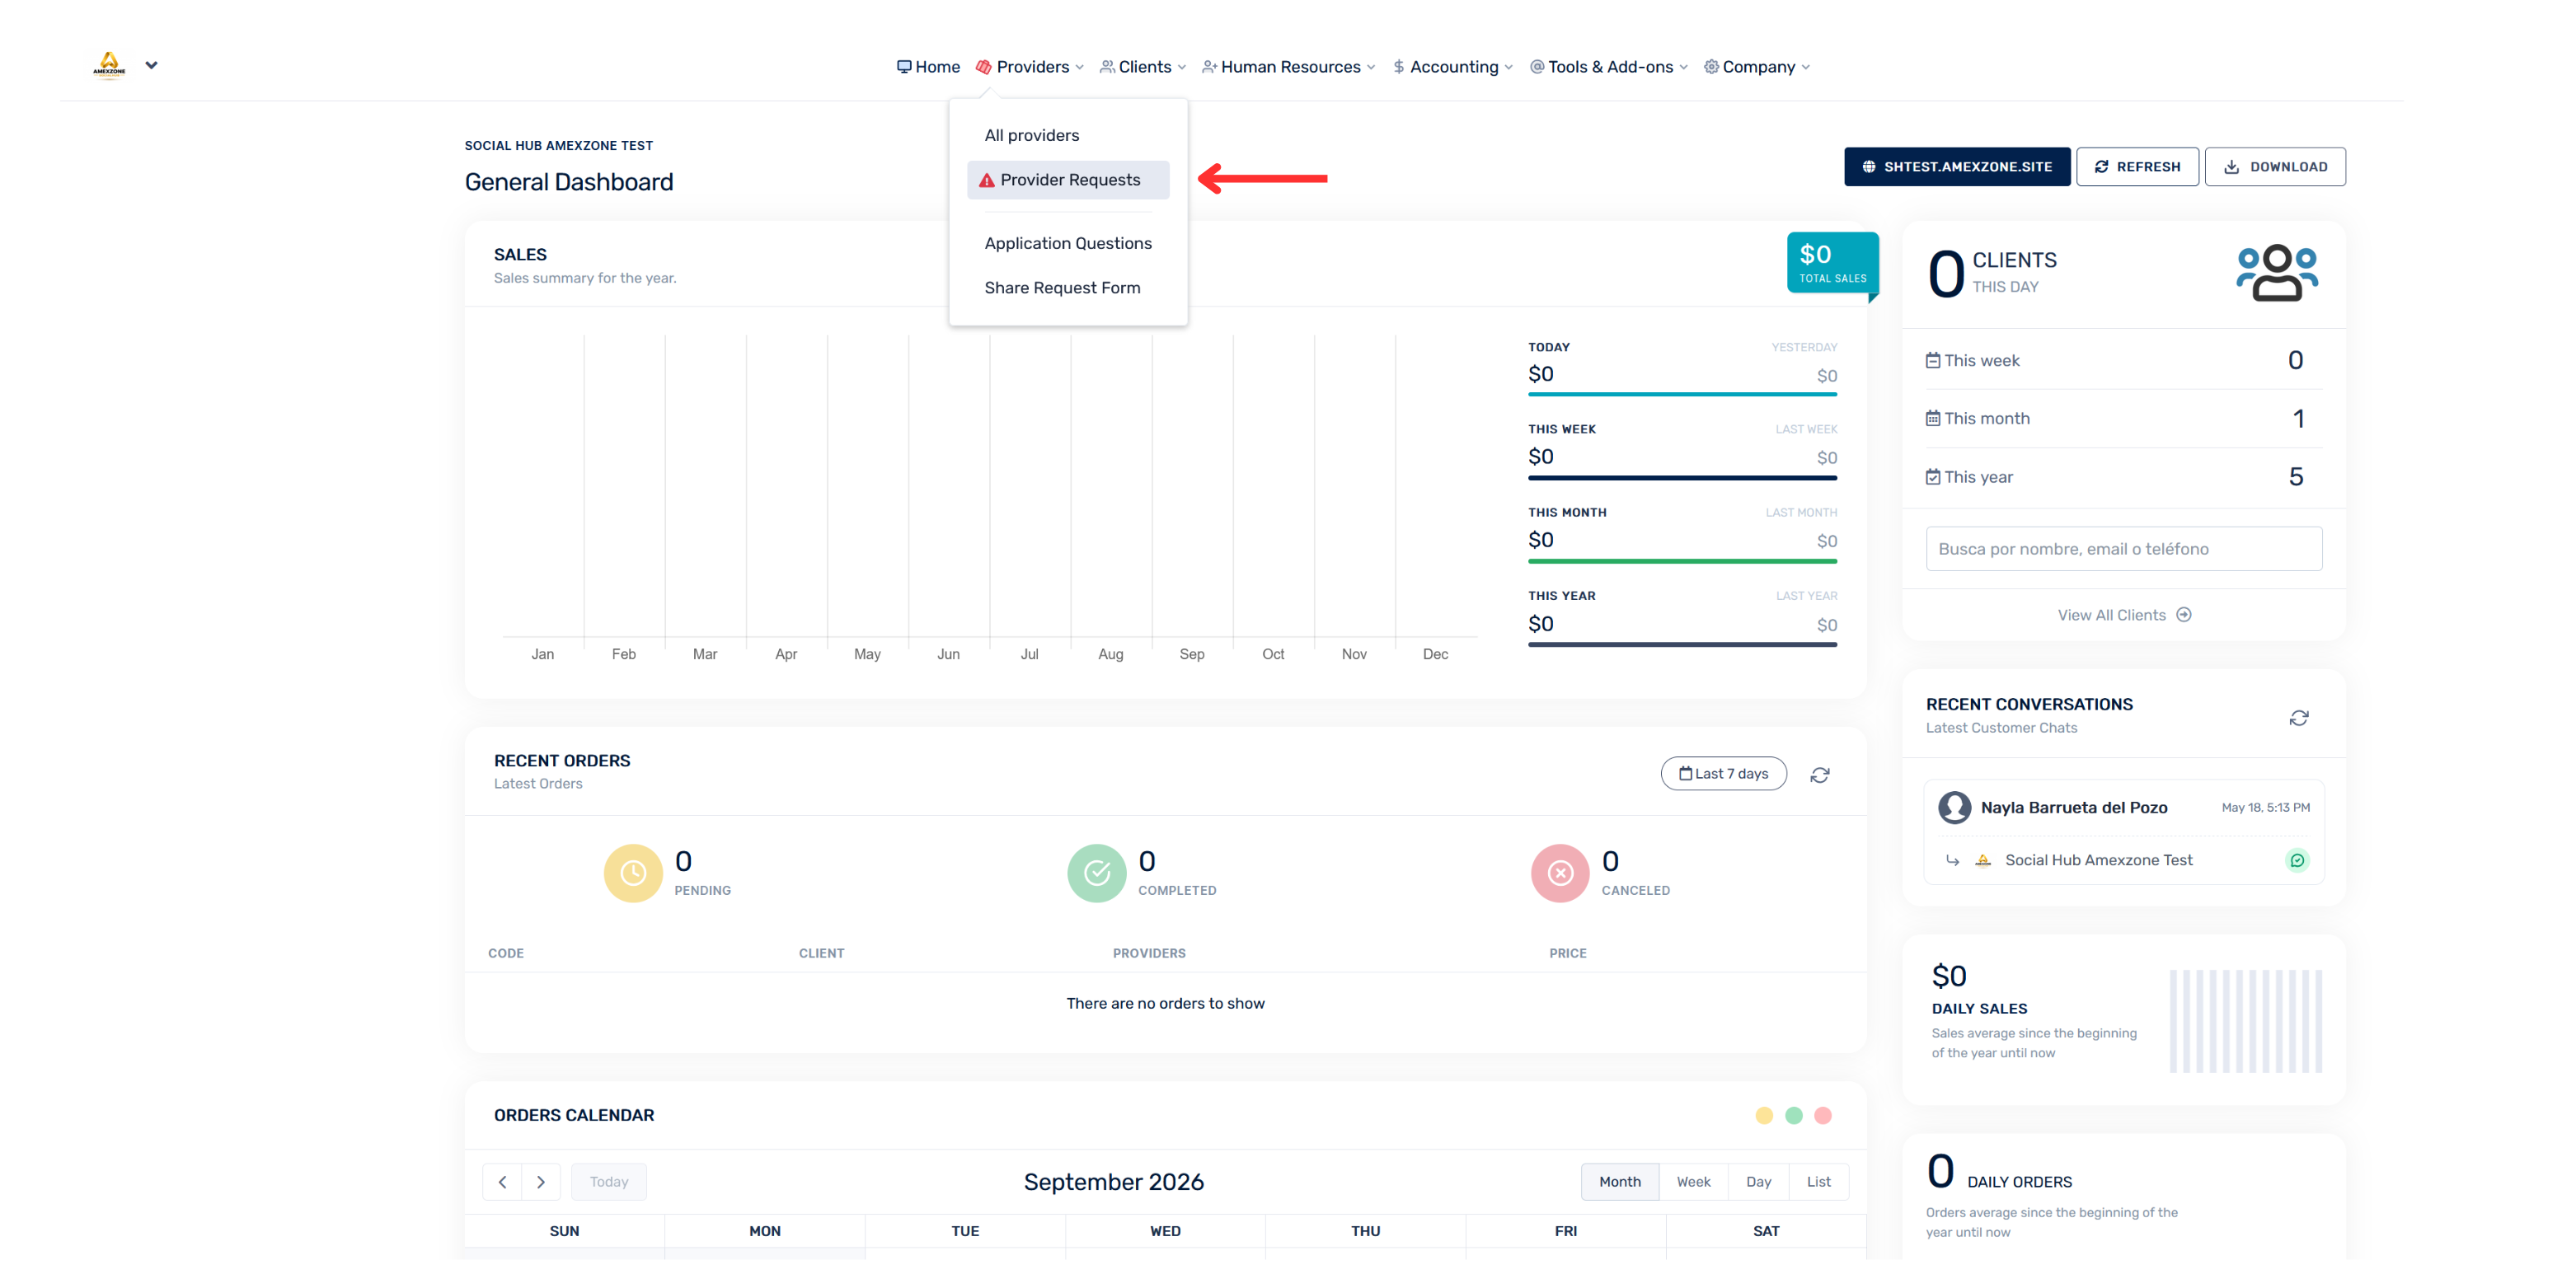This screenshot has width=2576, height=1288.
Task: Expand the Providers chevron arrow
Action: point(1079,68)
